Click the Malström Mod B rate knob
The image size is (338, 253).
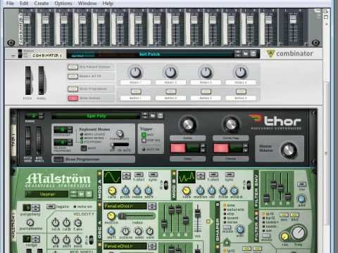pyautogui.click(x=187, y=190)
